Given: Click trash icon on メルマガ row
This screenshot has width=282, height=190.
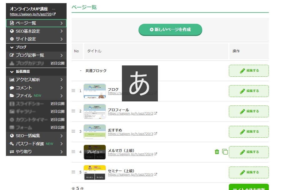Looking at the screenshot, I should click(x=217, y=152).
